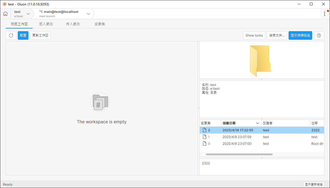Click the yellow folder preview image
The width and height of the screenshot is (330, 188).
coord(260,61)
